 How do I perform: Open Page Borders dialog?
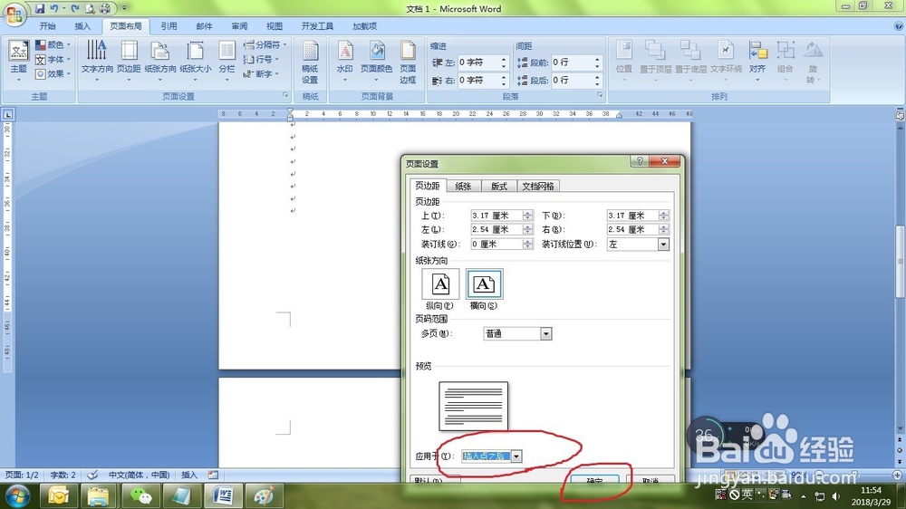pyautogui.click(x=408, y=62)
